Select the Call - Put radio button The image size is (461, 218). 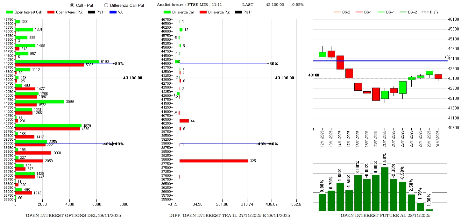point(72,5)
